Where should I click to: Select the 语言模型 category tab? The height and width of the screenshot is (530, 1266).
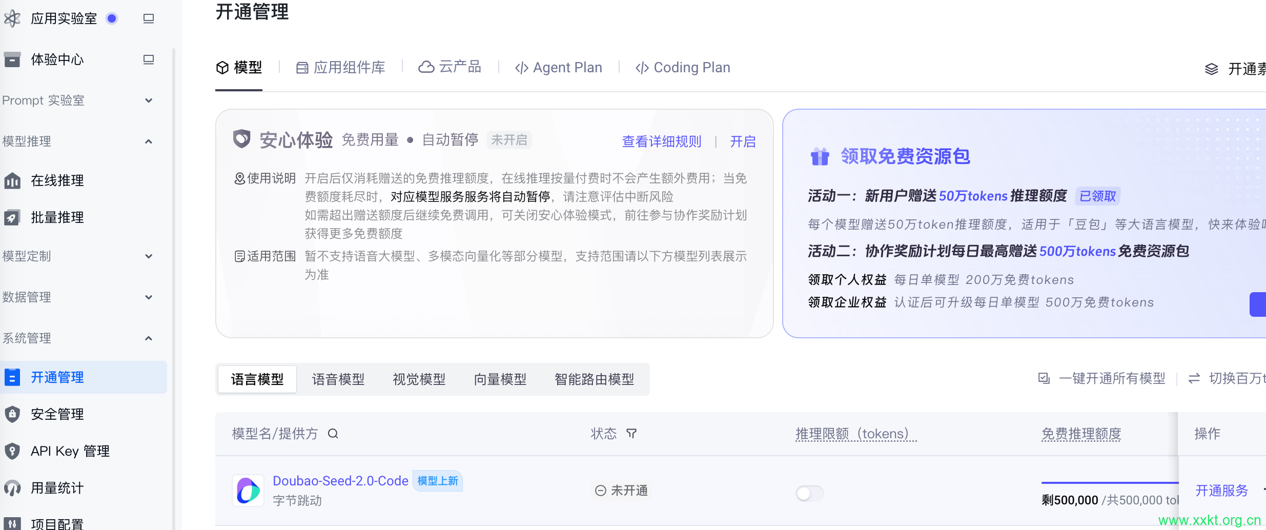pos(257,379)
